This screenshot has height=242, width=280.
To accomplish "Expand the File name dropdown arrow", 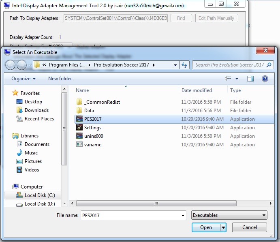I will click(x=183, y=215).
